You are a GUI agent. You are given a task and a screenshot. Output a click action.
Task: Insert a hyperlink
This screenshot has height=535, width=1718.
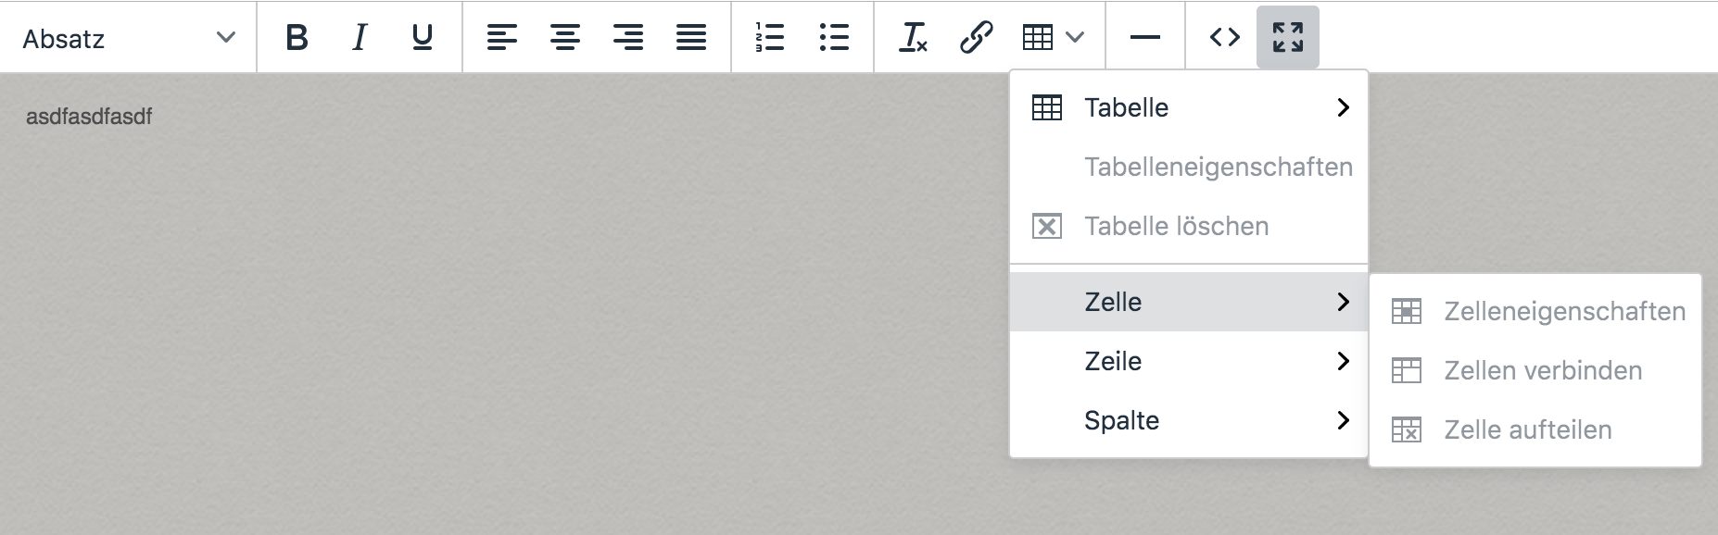coord(974,38)
